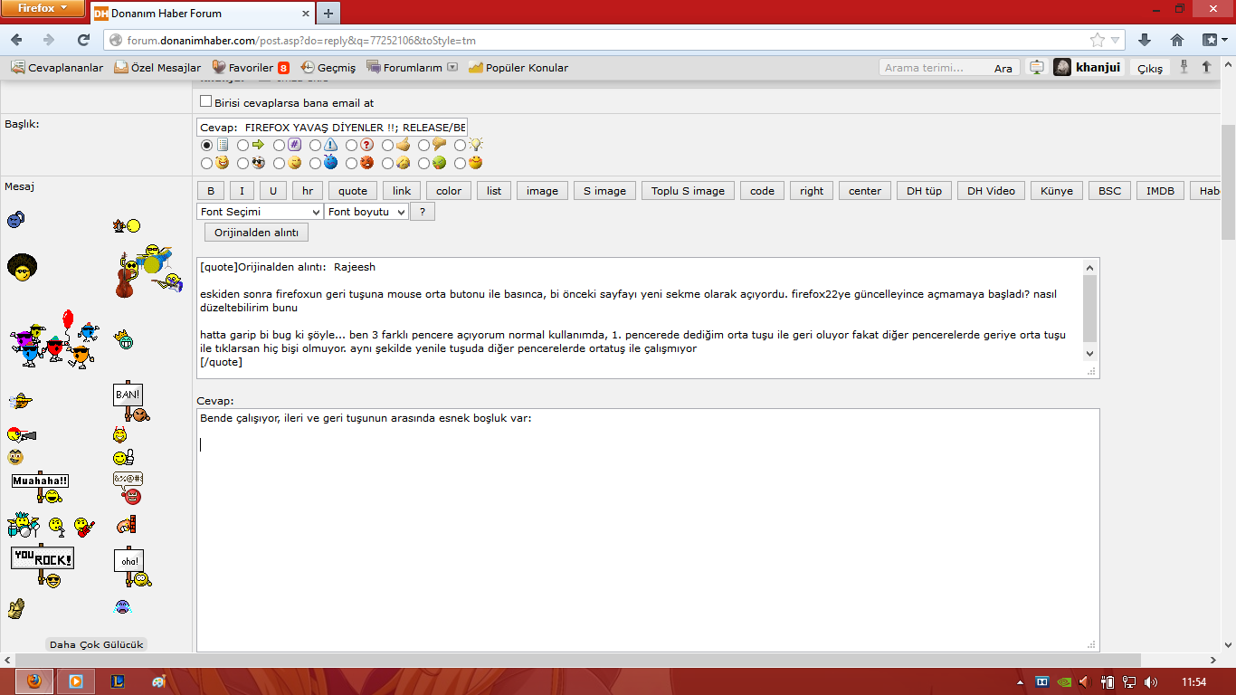Image resolution: width=1236 pixels, height=695 pixels.
Task: Insert the smiley holding a red megaphone
Action: [22, 434]
